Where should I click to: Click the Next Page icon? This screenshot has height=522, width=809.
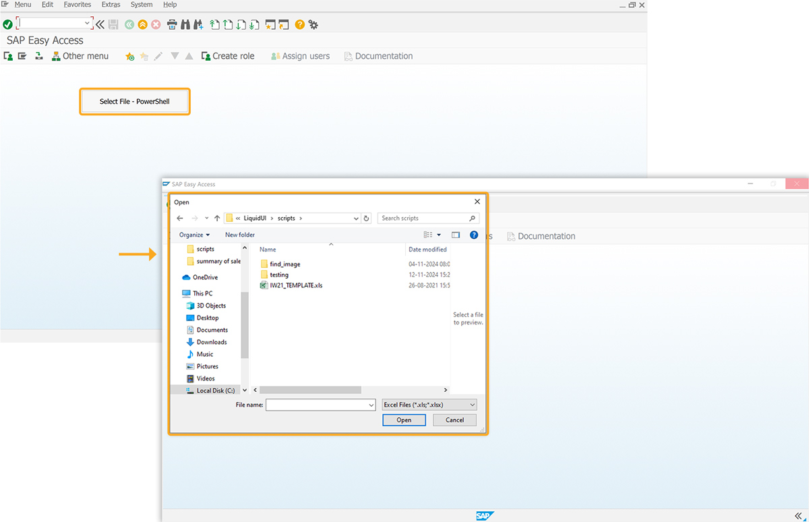[x=241, y=24]
